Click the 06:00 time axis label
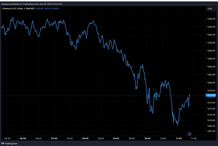 [23, 138]
